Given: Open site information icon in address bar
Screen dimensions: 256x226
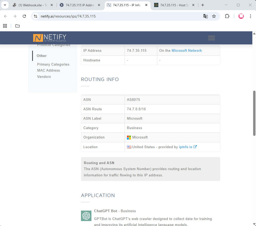Looking at the screenshot, I should click(x=36, y=16).
